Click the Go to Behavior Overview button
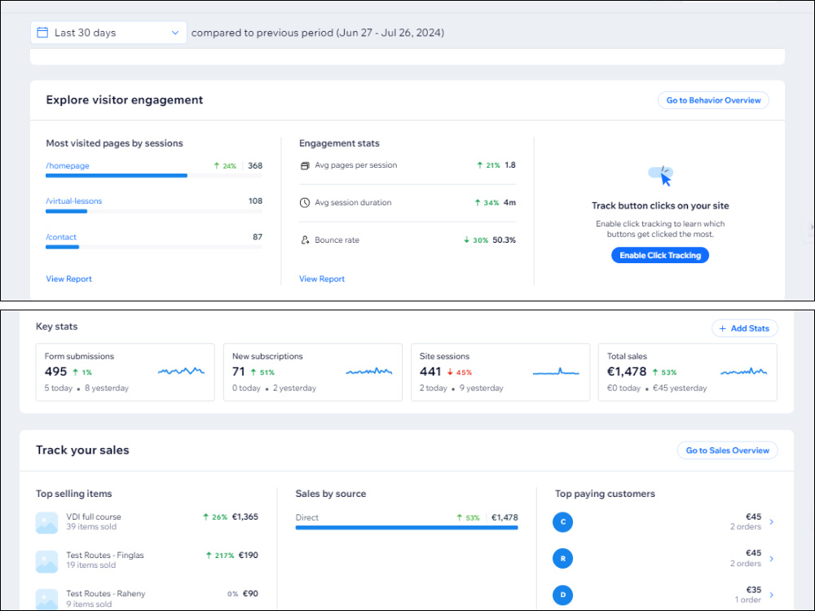Screen dimensions: 815x611 (713, 100)
